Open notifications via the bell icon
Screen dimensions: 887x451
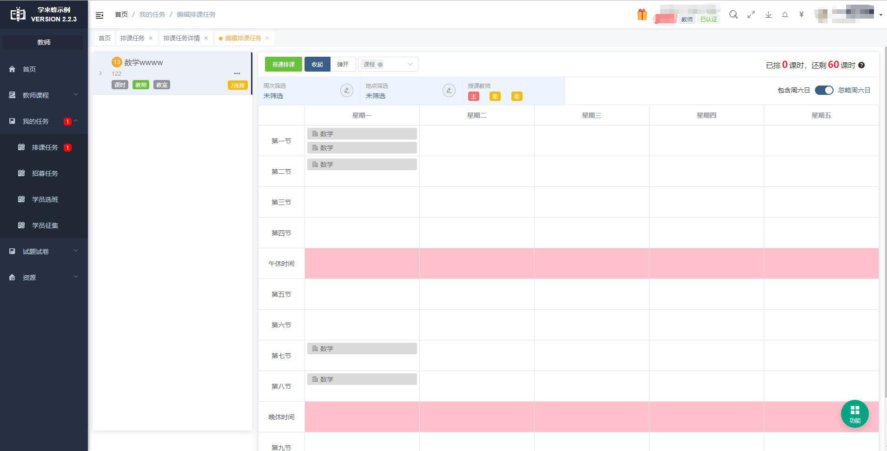[x=785, y=15]
